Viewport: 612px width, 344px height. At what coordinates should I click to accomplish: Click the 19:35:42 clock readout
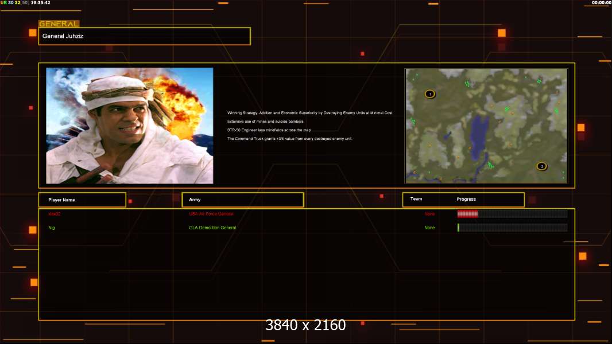click(x=40, y=3)
